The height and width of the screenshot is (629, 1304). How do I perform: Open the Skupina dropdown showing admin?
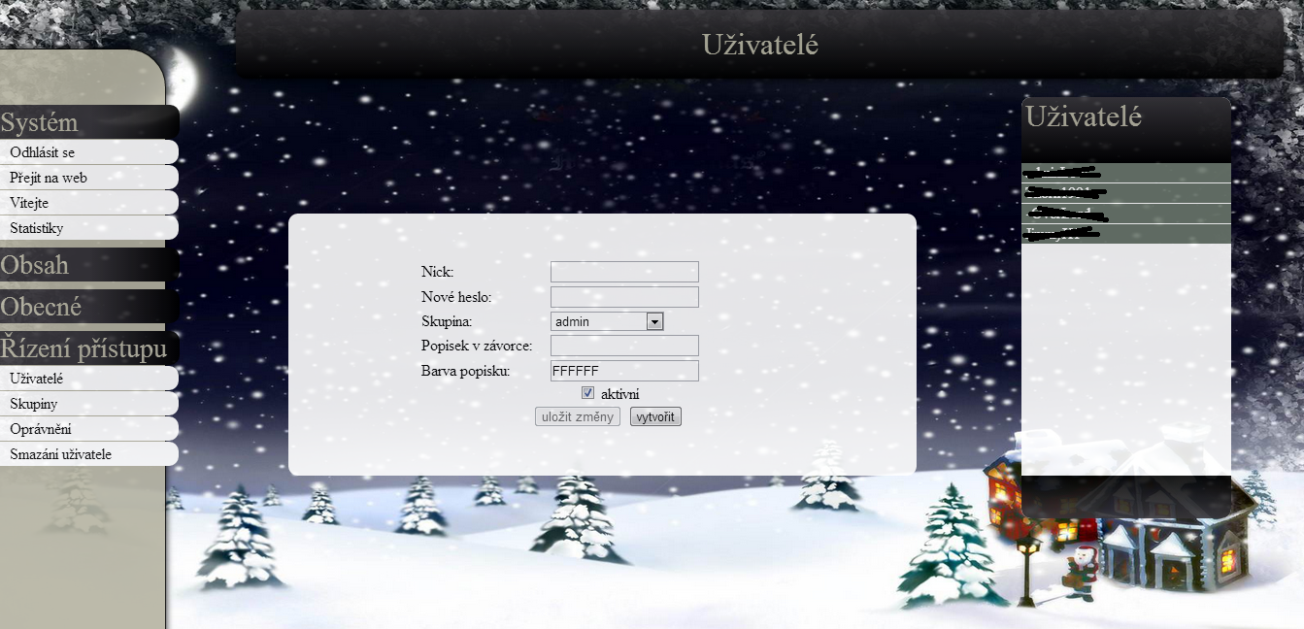point(607,321)
